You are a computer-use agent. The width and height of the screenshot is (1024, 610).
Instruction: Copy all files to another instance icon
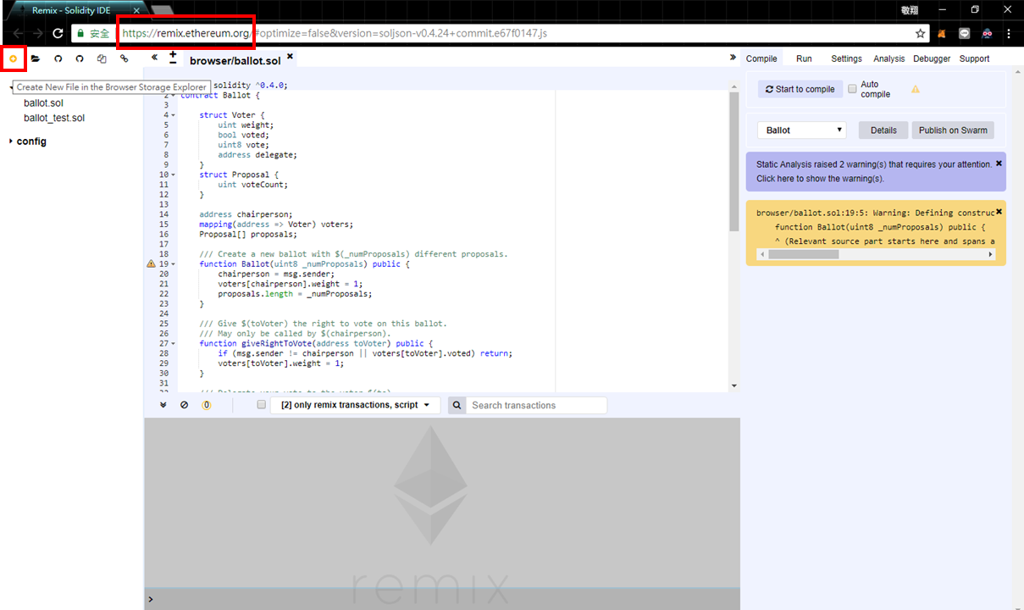click(x=102, y=58)
